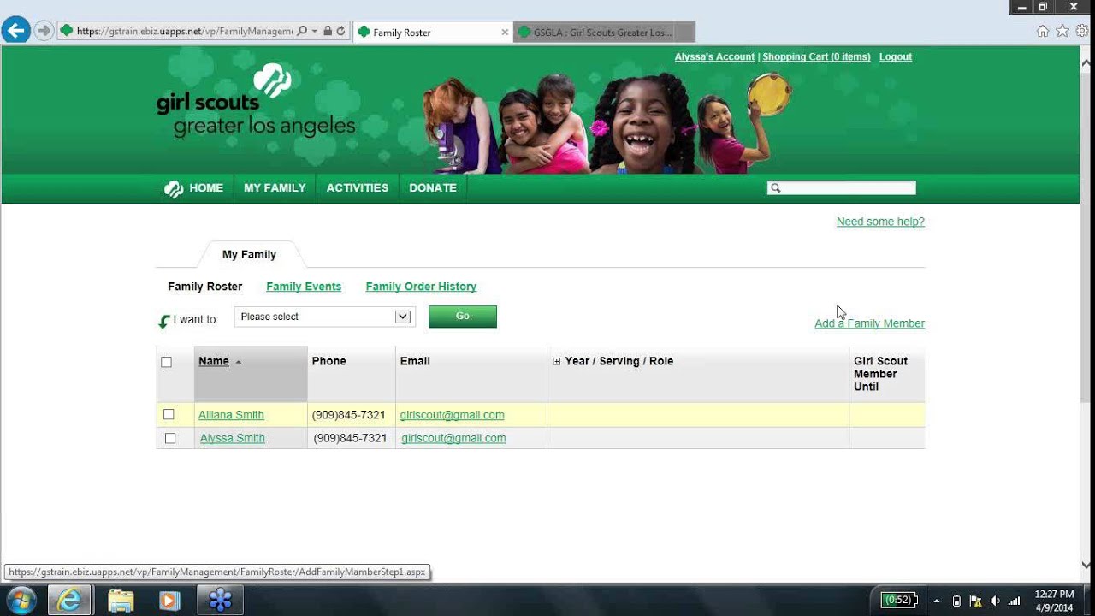The height and width of the screenshot is (616, 1095).
Task: Open the media player taskbar icon
Action: (x=169, y=601)
